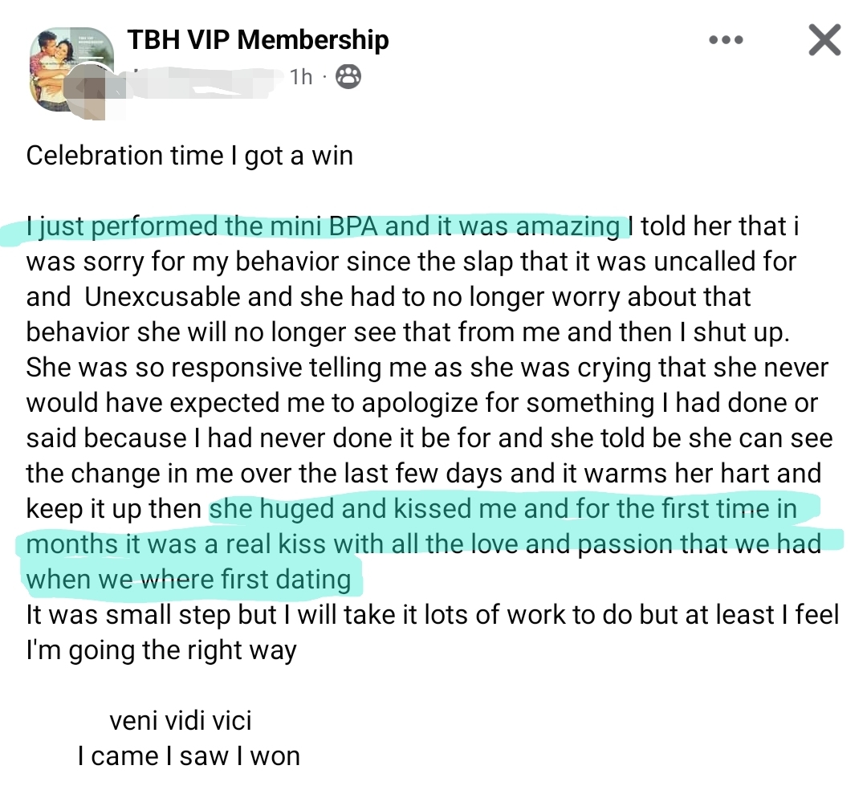Open the TBH VIP Membership group name link
The width and height of the screenshot is (867, 798).
pos(258,39)
